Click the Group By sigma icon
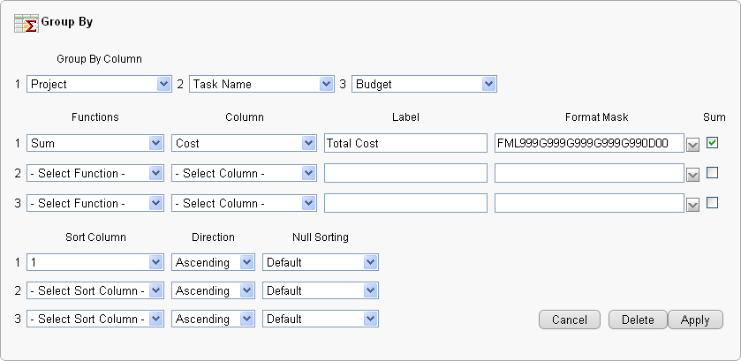This screenshot has height=361, width=741. (26, 23)
